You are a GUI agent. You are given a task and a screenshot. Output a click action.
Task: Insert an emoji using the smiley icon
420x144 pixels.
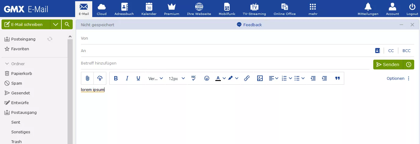[207, 78]
